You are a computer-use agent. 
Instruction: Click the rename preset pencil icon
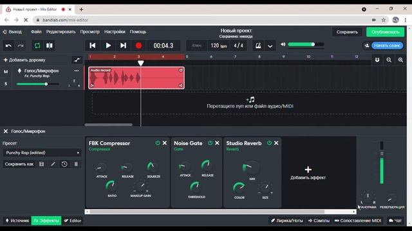(53, 164)
